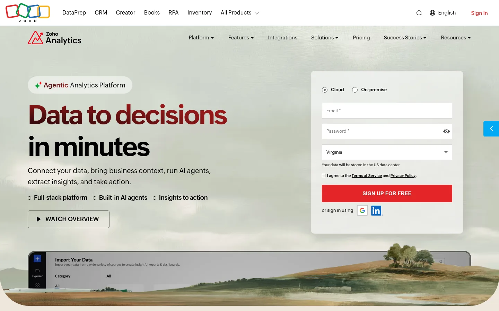Open the Terms of Service link
Viewport: 499px width, 311px height.
[367, 176]
